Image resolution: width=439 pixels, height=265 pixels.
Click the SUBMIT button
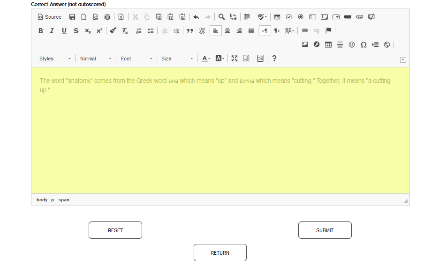click(325, 230)
